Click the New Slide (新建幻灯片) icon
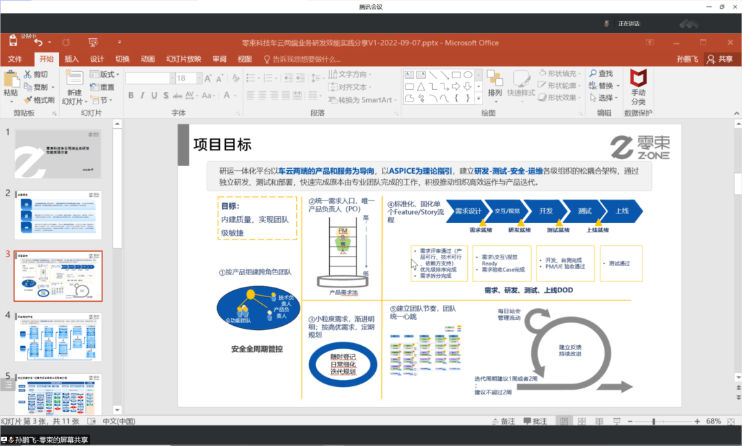 74,78
